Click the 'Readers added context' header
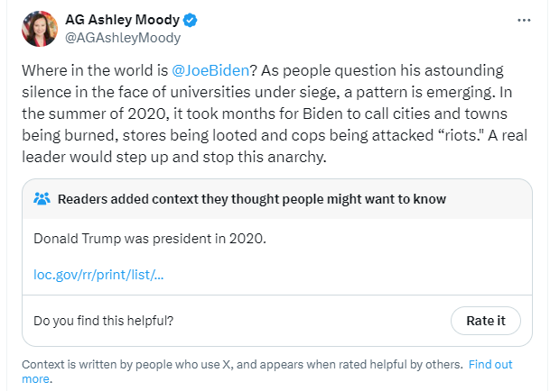This screenshot has width=550, height=391. 250,198
